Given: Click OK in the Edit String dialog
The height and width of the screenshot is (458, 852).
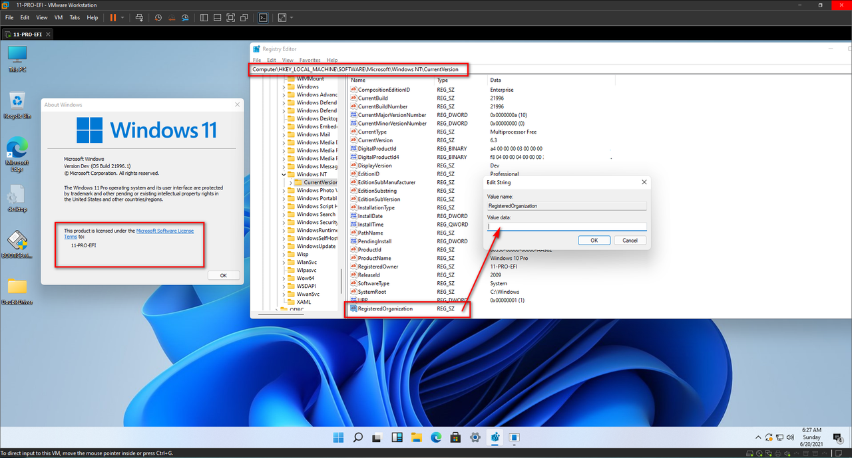Looking at the screenshot, I should point(594,240).
